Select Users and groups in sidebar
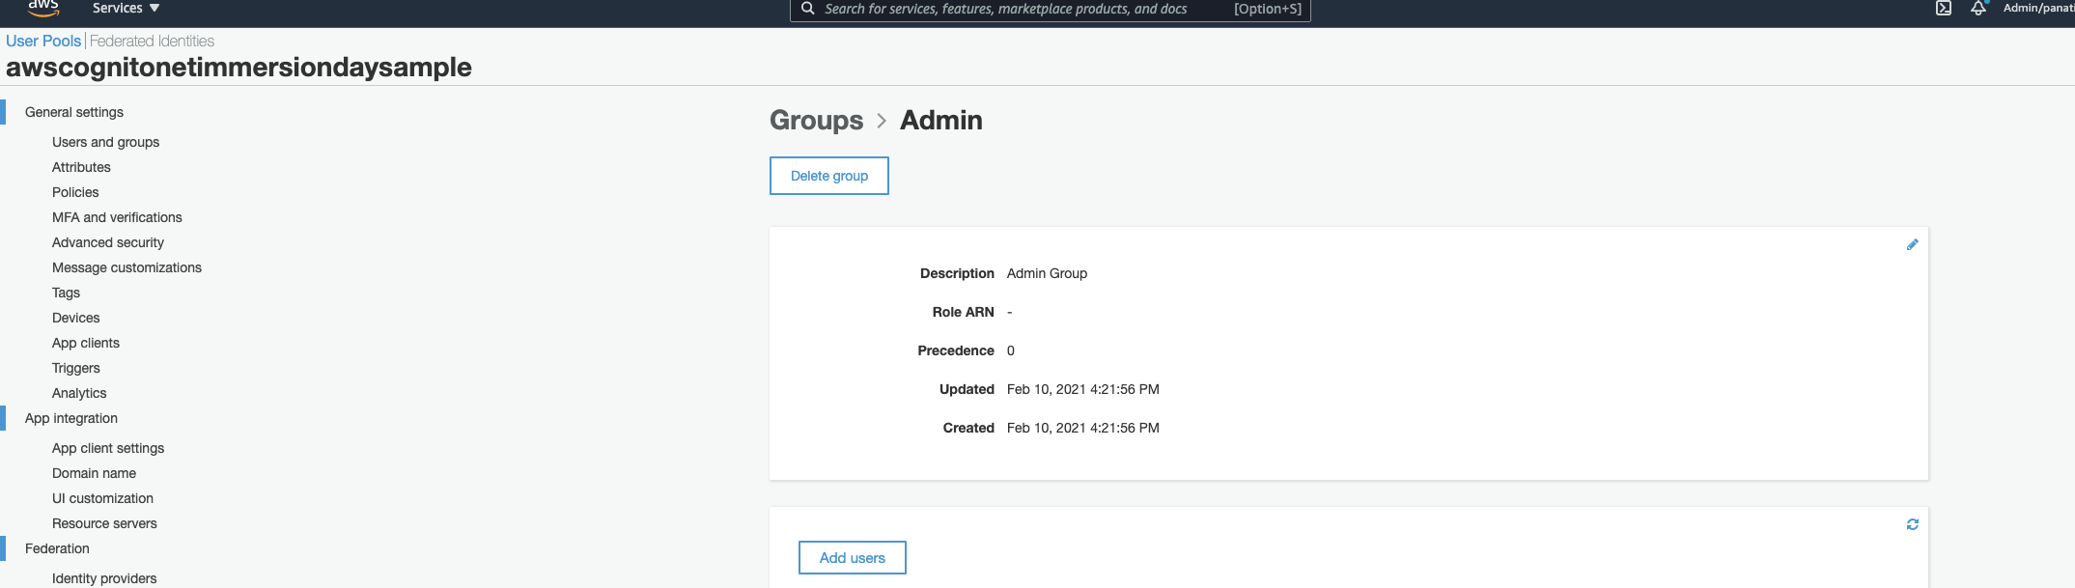The width and height of the screenshot is (2075, 588). (x=106, y=142)
